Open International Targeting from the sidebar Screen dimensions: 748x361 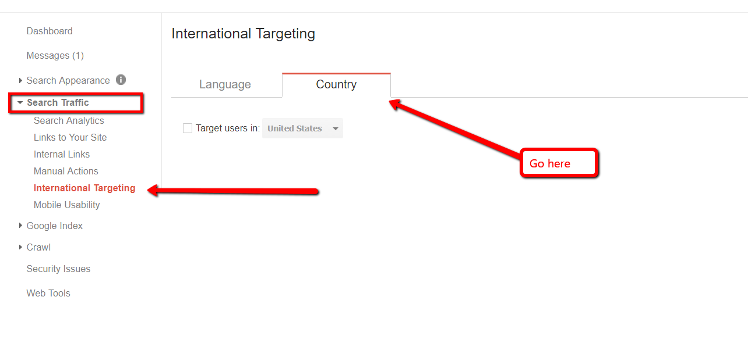(x=84, y=188)
